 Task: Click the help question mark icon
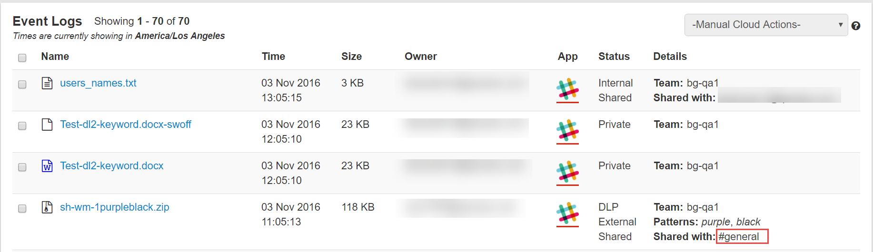(x=855, y=26)
